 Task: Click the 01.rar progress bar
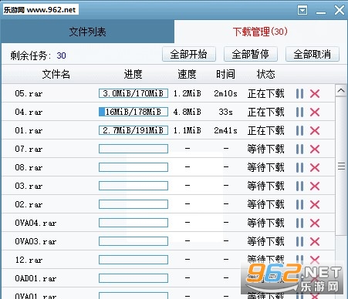[x=133, y=130]
